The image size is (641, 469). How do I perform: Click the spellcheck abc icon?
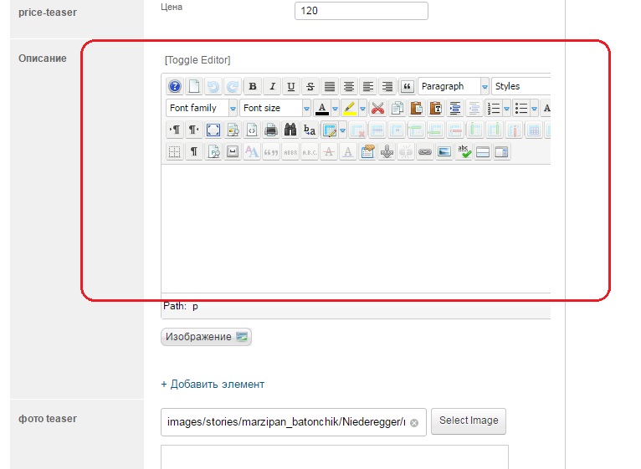click(464, 152)
